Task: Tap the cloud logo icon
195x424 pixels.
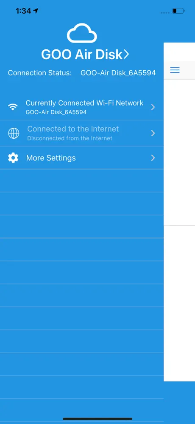Action: [x=82, y=33]
